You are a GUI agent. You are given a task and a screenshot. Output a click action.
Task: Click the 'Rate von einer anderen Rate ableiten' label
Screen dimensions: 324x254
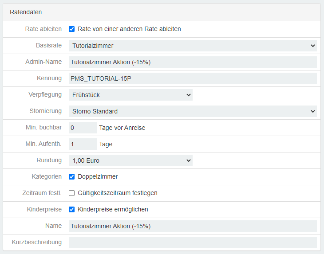(x=129, y=29)
